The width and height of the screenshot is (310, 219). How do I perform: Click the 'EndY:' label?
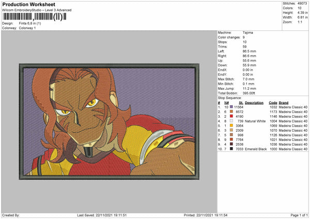(222, 74)
